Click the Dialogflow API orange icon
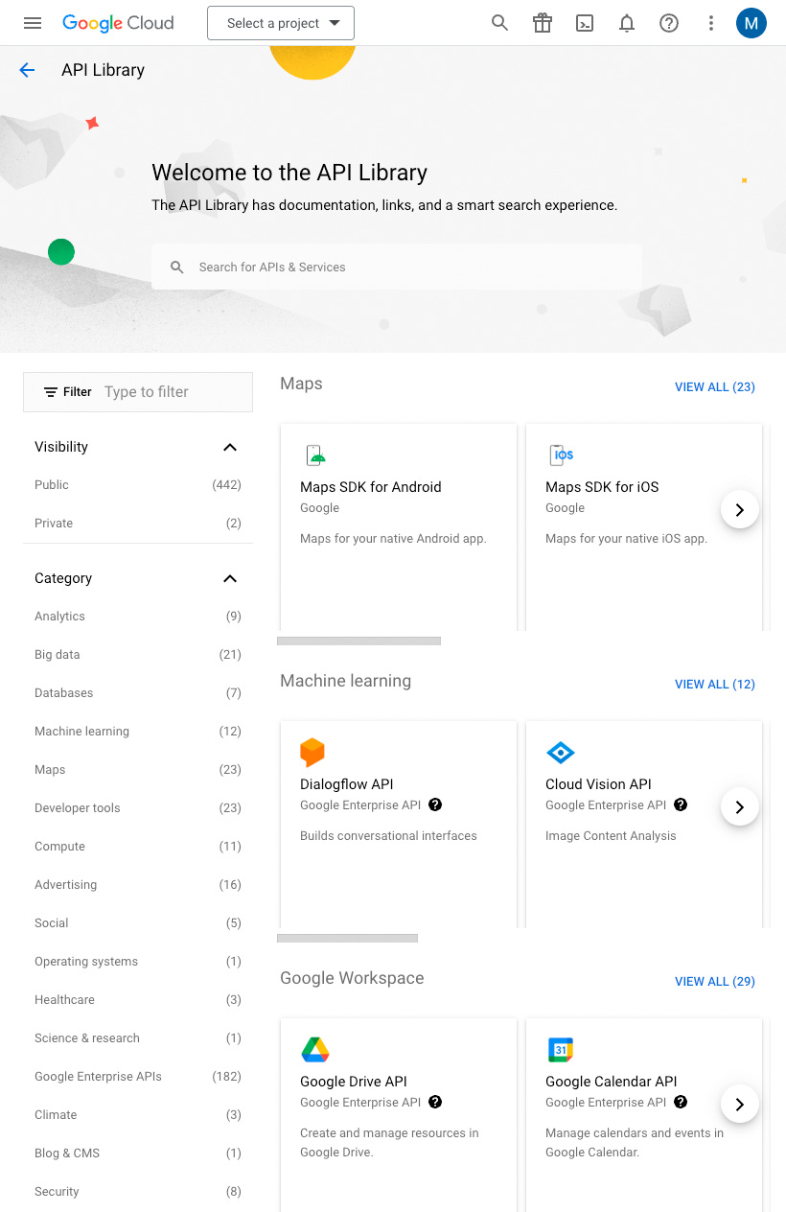The height and width of the screenshot is (1212, 786). [312, 752]
